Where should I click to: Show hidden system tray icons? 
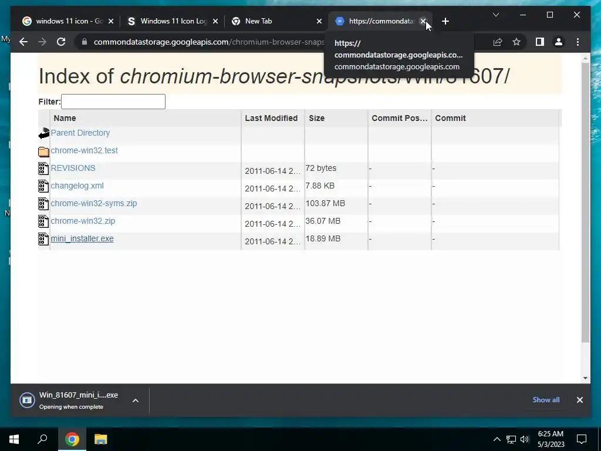point(497,439)
